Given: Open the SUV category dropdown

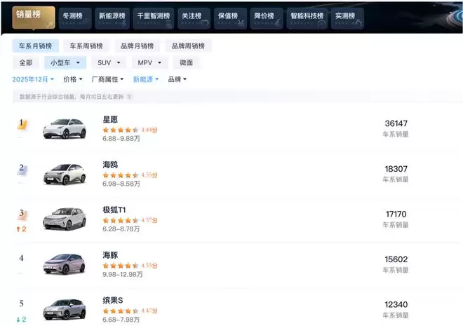Looking at the screenshot, I should pyautogui.click(x=108, y=62).
